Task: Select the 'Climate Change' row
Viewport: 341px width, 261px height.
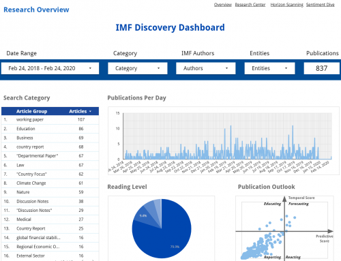Action: 50,183
